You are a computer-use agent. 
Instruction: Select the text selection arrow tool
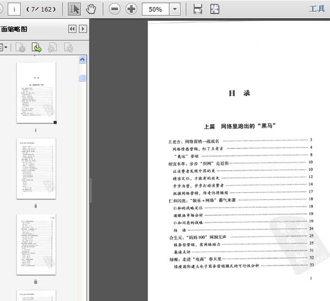[x=74, y=9]
